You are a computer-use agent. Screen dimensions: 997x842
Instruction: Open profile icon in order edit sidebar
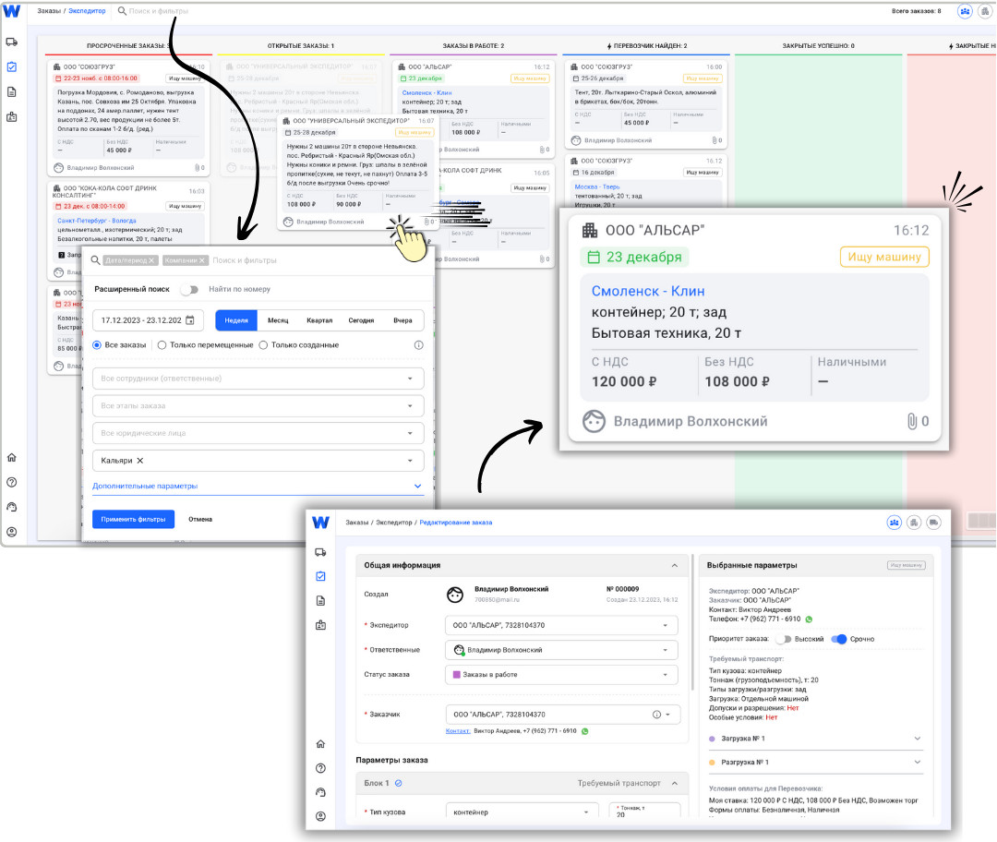click(x=320, y=816)
